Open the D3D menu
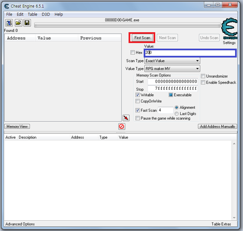Image resolution: width=243 pixels, height=231 pixels. coord(46,15)
